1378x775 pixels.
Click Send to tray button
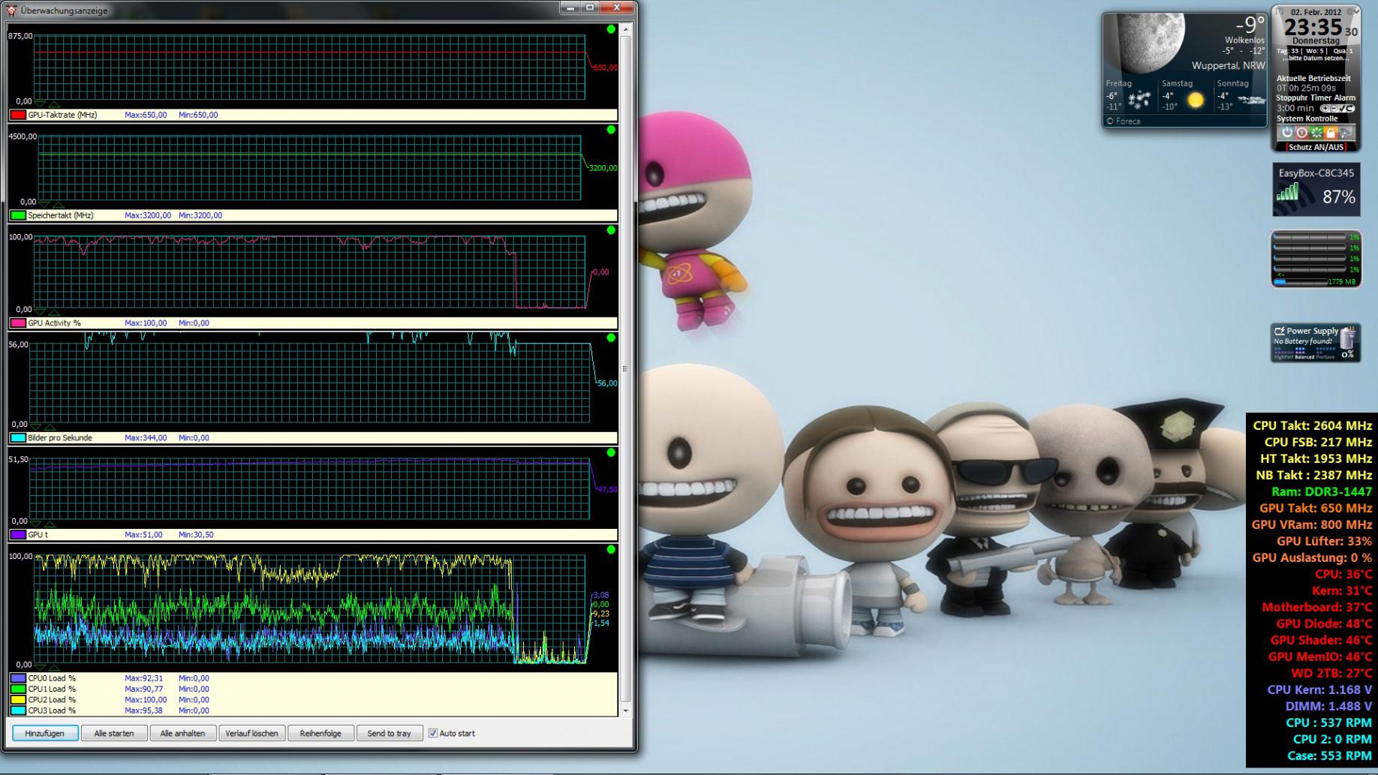tap(389, 733)
